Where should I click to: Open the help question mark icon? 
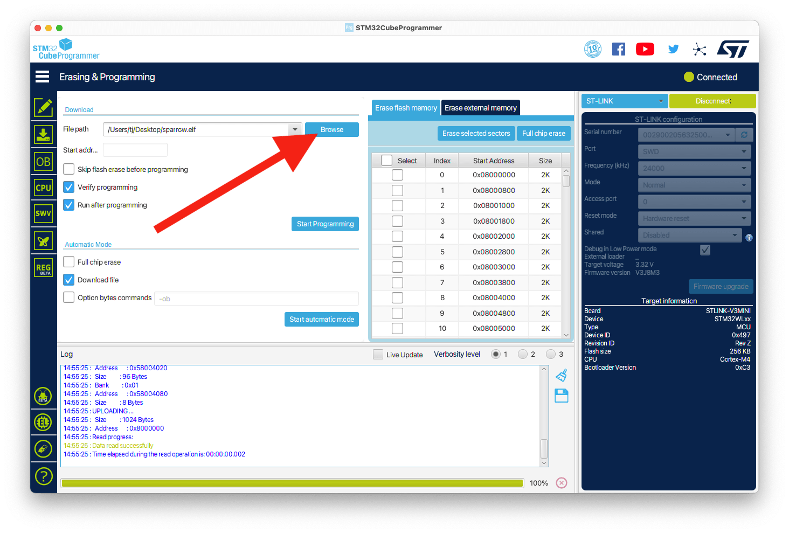[x=43, y=476]
